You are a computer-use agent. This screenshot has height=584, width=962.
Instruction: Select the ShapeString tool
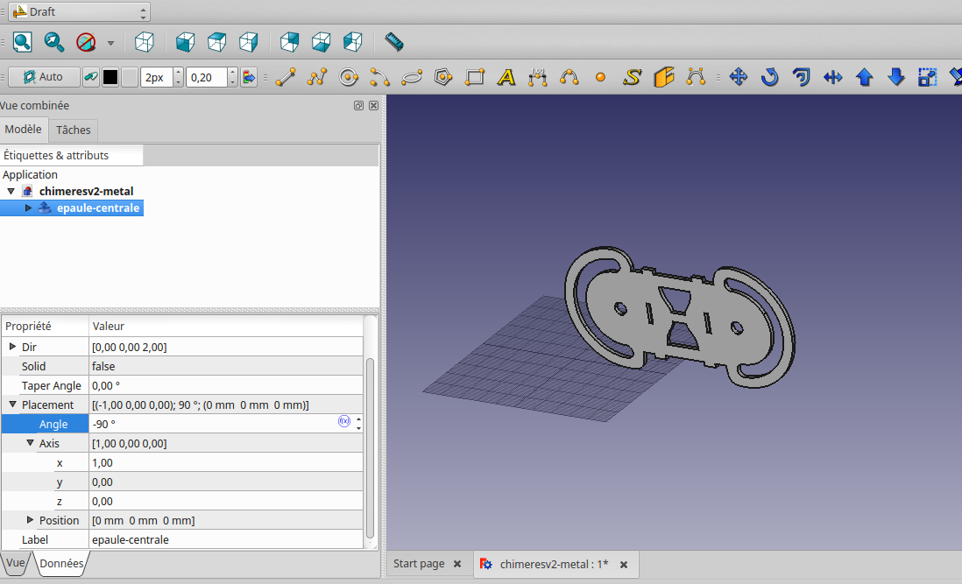[632, 77]
